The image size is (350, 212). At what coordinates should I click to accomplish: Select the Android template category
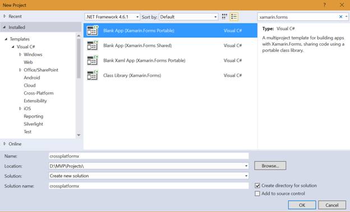(x=32, y=78)
